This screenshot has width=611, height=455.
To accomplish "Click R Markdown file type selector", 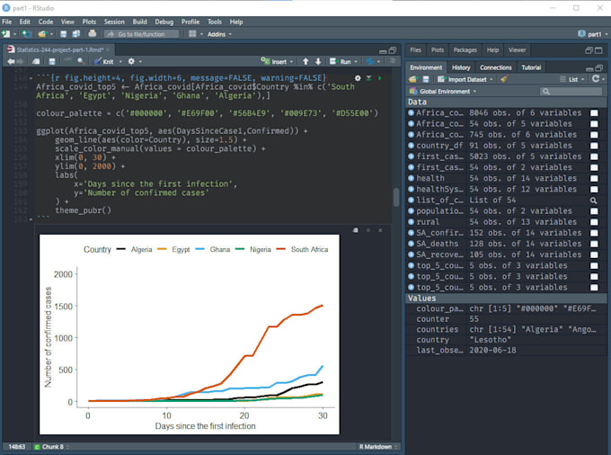I will (x=378, y=447).
